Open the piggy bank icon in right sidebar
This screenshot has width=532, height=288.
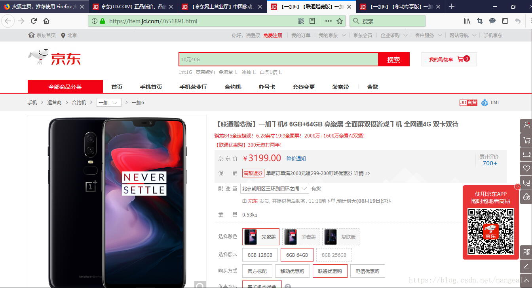pos(526,196)
